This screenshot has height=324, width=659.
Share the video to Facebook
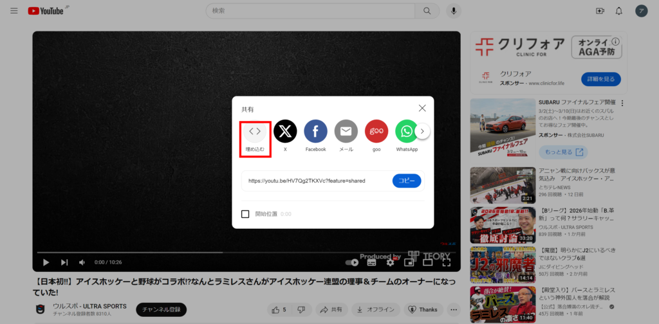tap(315, 132)
